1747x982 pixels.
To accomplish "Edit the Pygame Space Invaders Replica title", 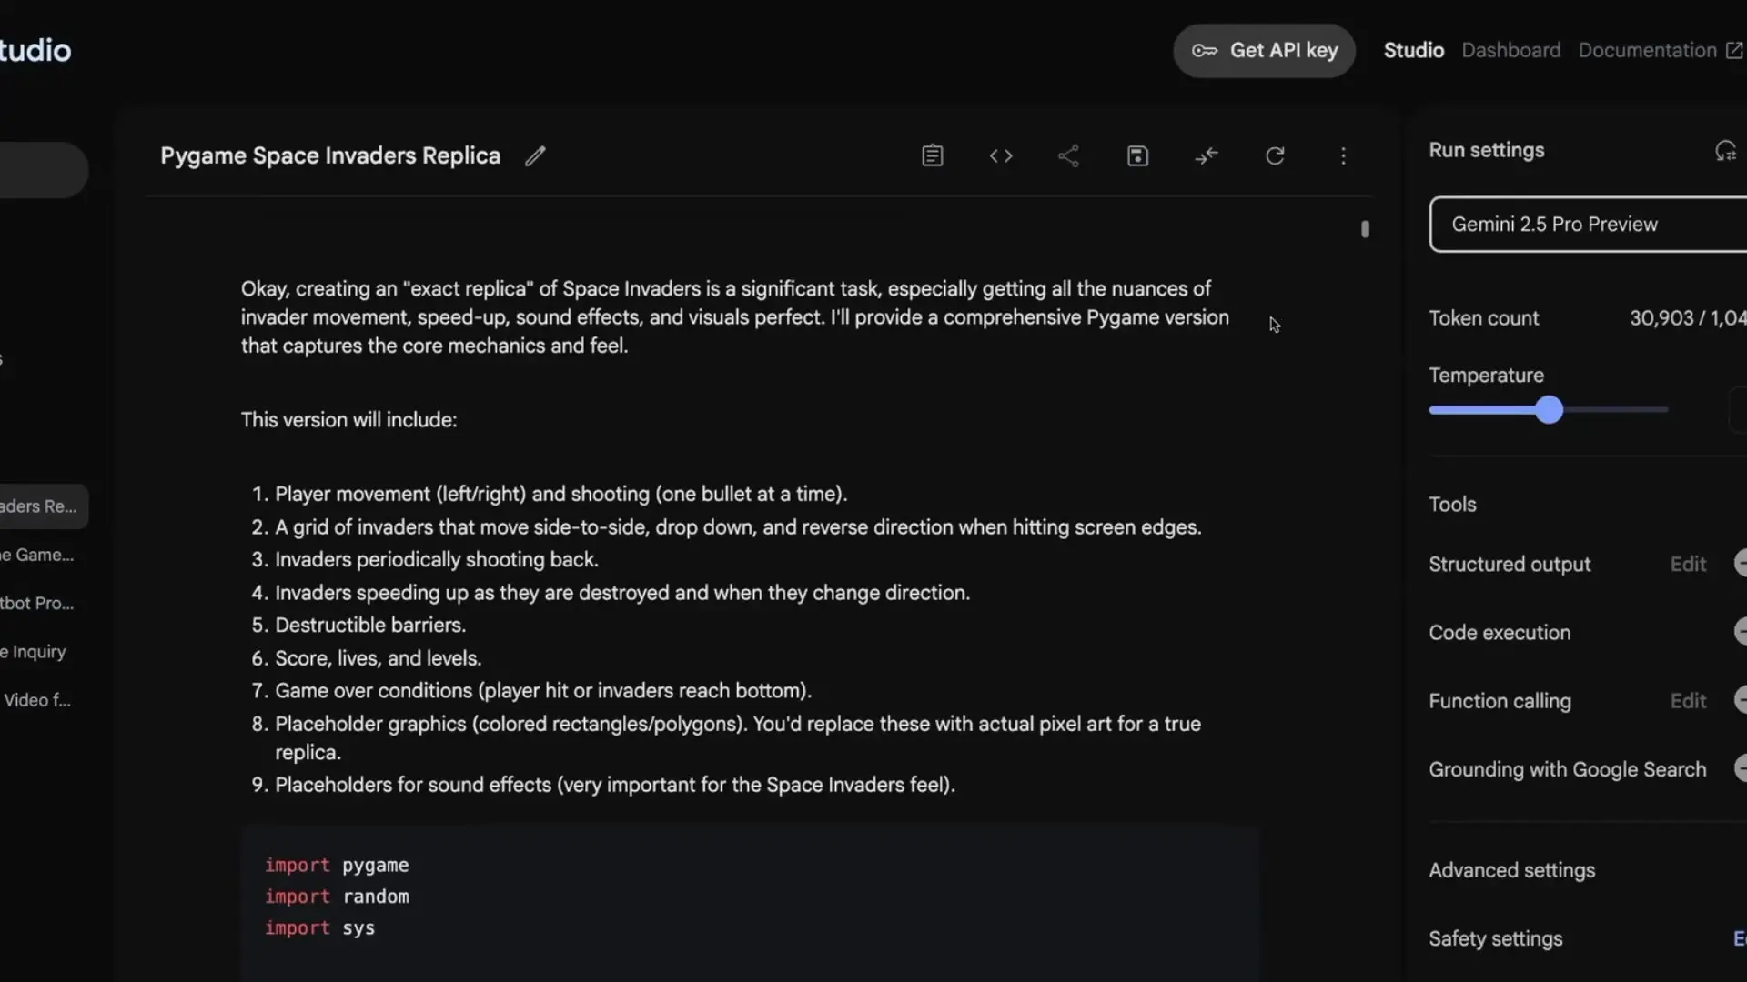I will click(x=535, y=156).
